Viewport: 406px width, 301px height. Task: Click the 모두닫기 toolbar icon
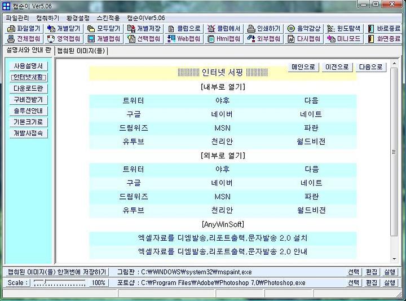tap(91, 29)
